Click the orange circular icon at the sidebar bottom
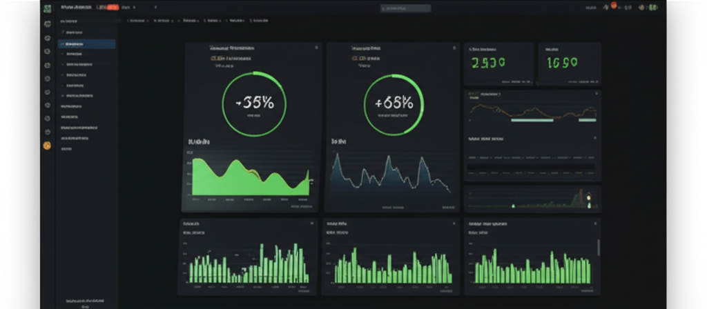This screenshot has width=707, height=309. [x=47, y=146]
